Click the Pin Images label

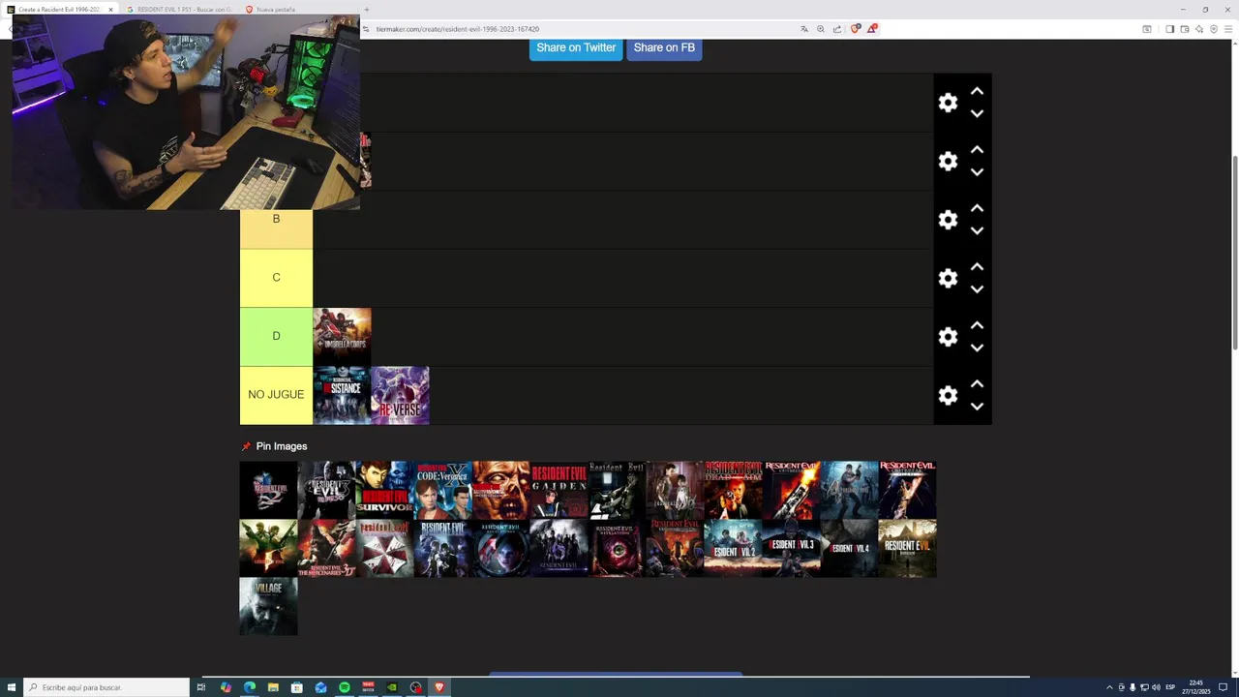(x=282, y=446)
